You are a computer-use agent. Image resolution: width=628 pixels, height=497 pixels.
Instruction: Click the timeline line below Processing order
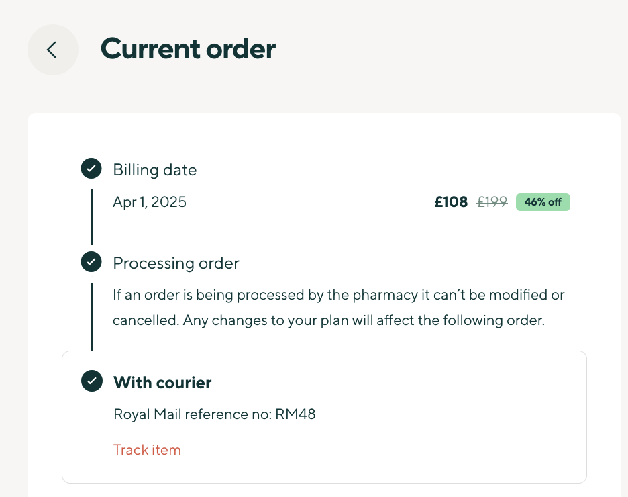coord(91,316)
